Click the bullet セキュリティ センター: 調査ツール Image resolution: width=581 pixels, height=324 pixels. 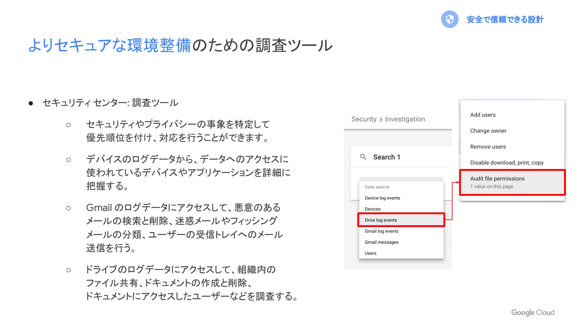pyautogui.click(x=110, y=103)
